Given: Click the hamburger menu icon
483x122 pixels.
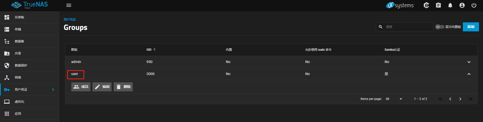Looking at the screenshot, I should coord(69,5).
